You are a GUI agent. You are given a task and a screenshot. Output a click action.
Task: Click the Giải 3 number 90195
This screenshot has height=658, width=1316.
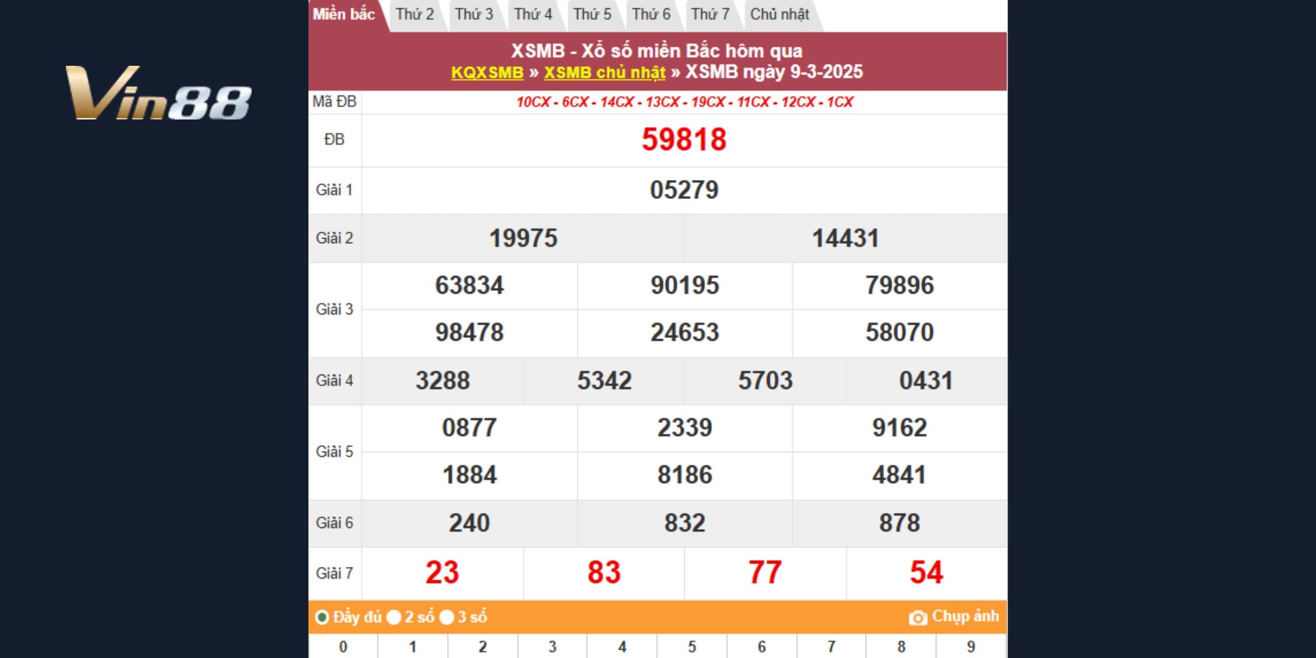coord(684,286)
